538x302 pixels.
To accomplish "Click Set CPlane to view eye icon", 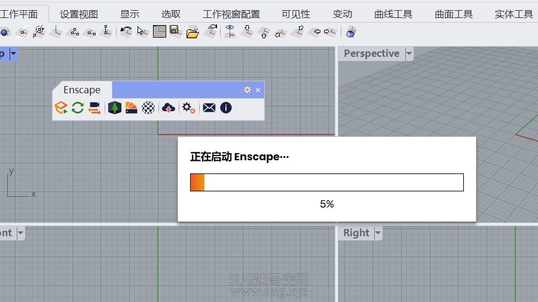I will 230,32.
